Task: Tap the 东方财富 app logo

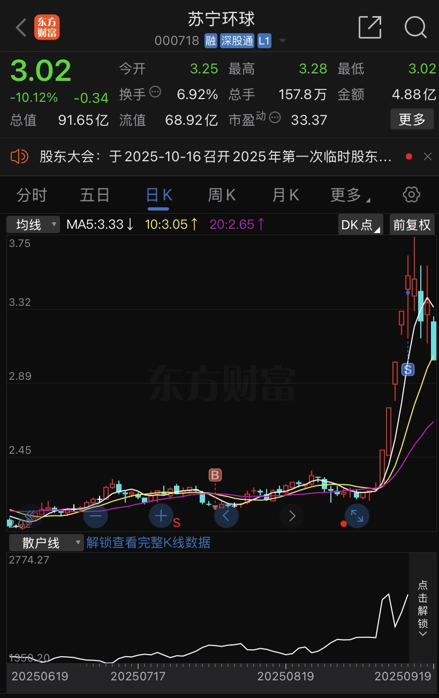Action: pos(47,27)
